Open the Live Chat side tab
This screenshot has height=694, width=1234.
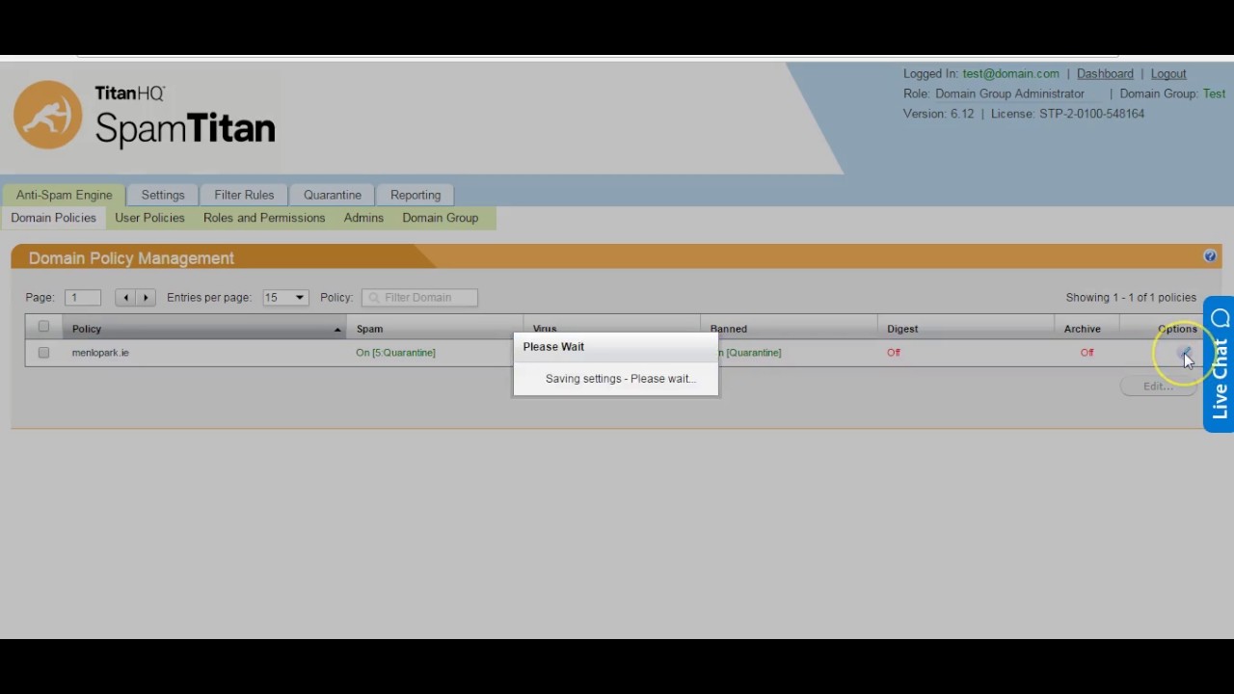pyautogui.click(x=1220, y=363)
